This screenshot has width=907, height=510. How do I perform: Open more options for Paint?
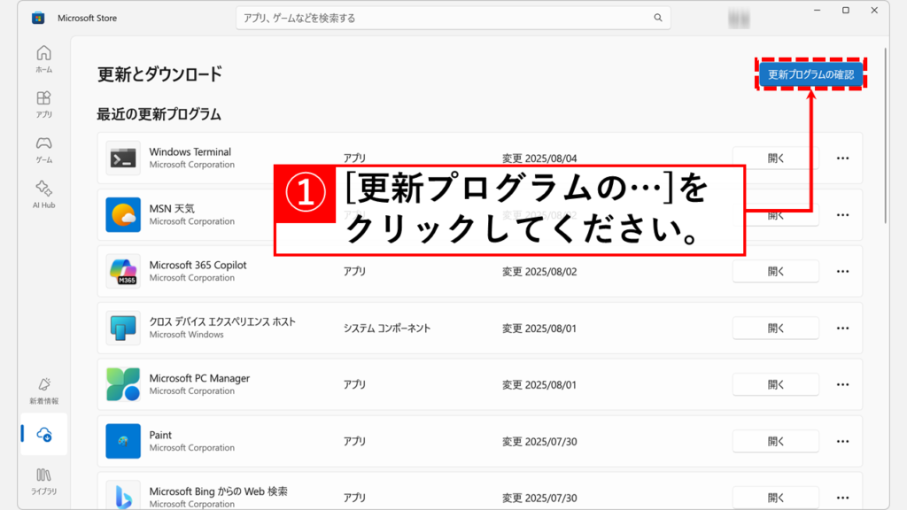pos(843,441)
